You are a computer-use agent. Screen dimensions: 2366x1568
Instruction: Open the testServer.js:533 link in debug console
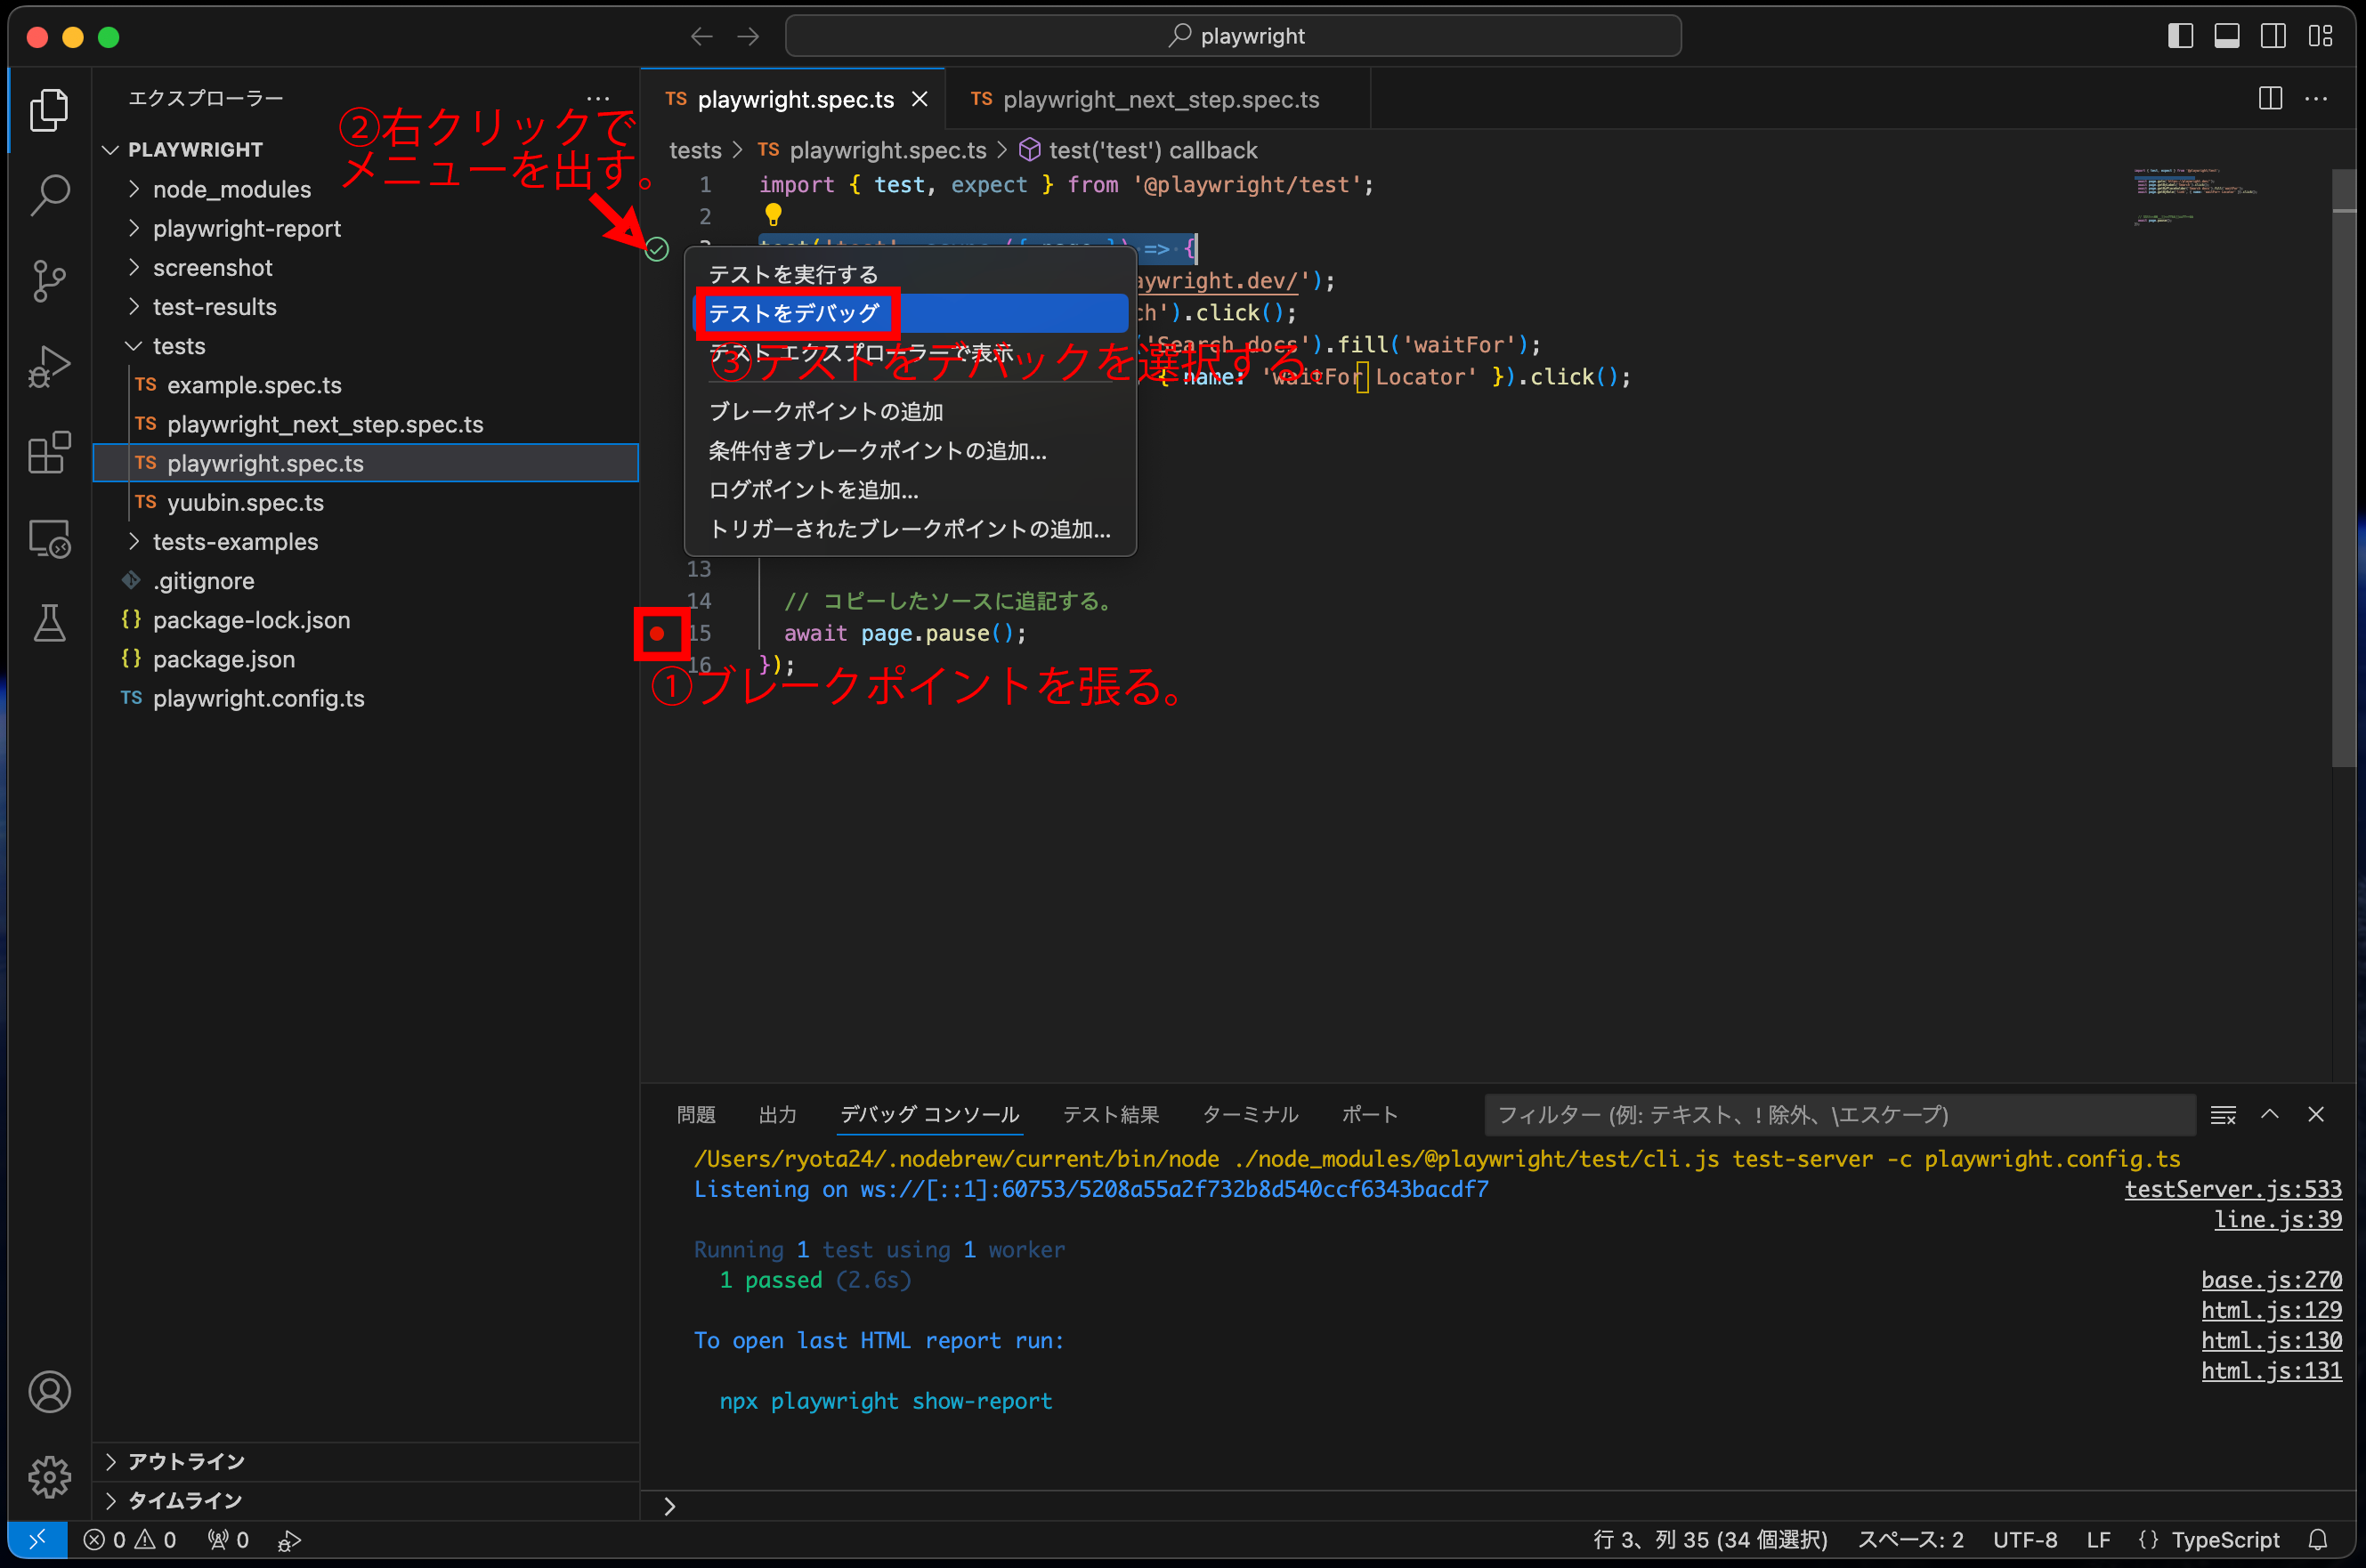(2234, 1189)
